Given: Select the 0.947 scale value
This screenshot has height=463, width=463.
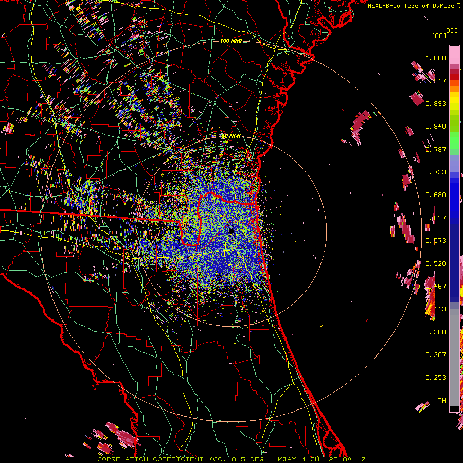Looking at the screenshot, I should [436, 81].
